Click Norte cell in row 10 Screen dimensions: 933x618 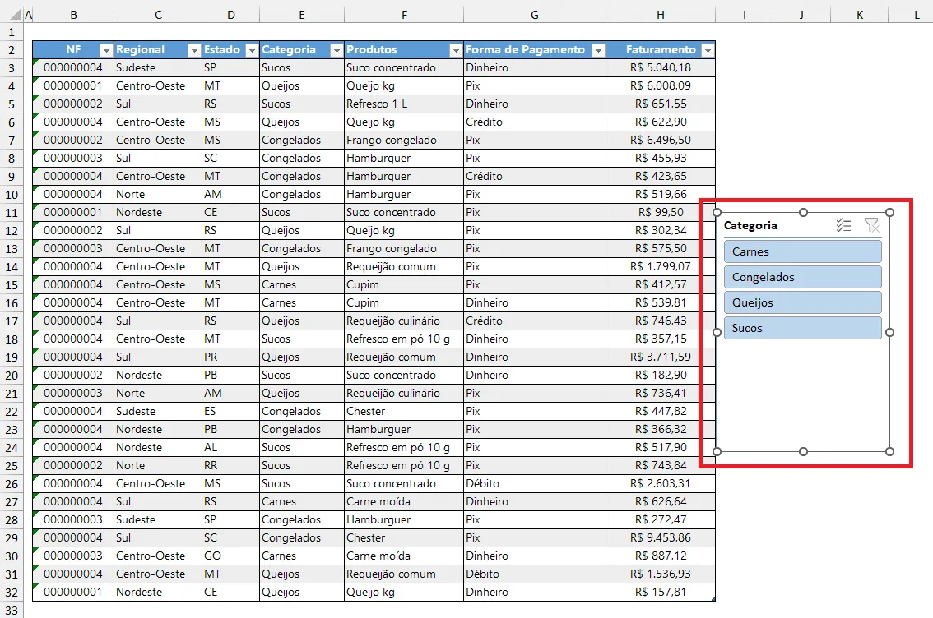158,194
